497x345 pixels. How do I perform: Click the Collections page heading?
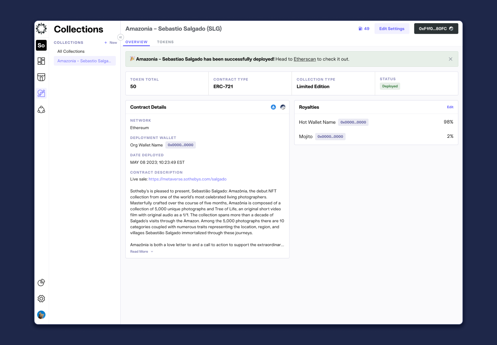(79, 29)
